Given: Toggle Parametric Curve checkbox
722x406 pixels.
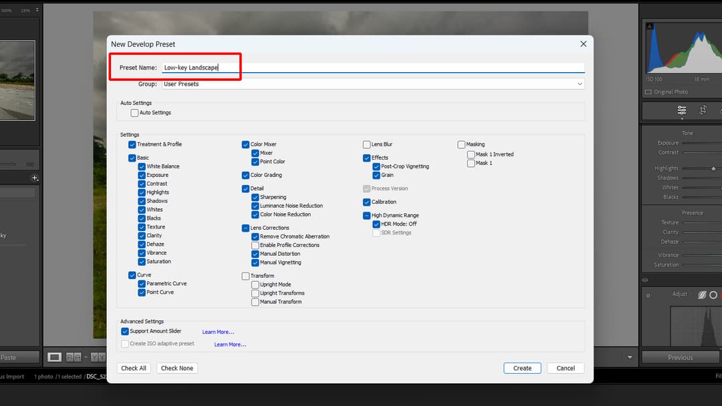Looking at the screenshot, I should (142, 284).
